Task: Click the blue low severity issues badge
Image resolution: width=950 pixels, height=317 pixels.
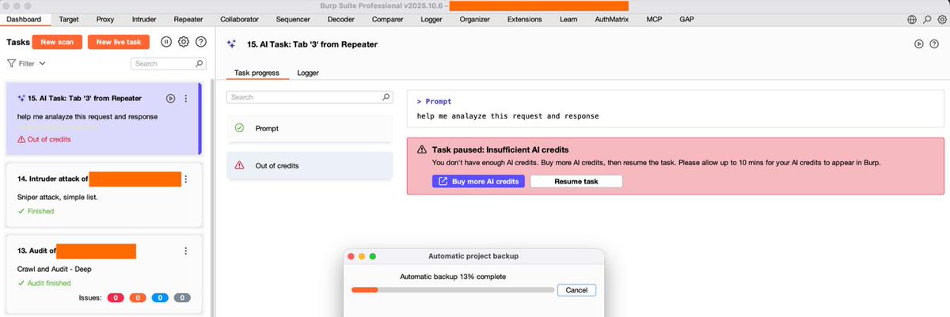Action: [160, 298]
